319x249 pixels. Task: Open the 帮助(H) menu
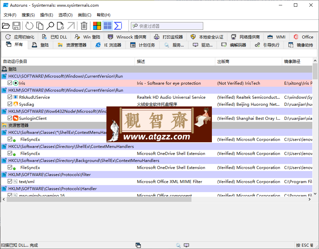click(103, 15)
